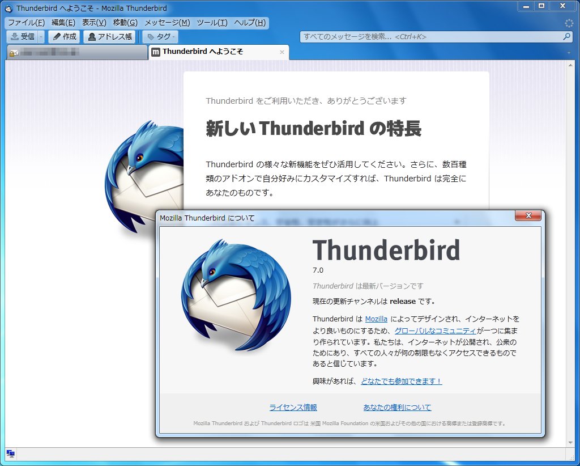Click the bold 'release' channel text

[x=403, y=302]
